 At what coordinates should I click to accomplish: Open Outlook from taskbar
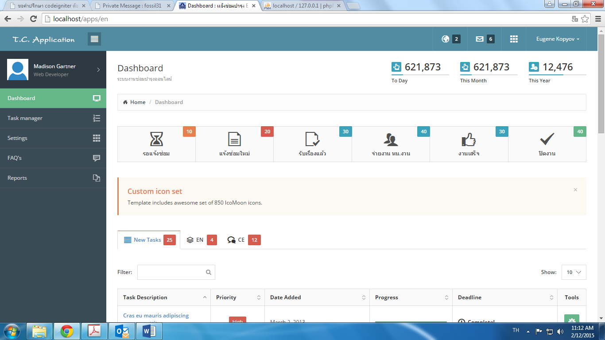[x=122, y=331]
